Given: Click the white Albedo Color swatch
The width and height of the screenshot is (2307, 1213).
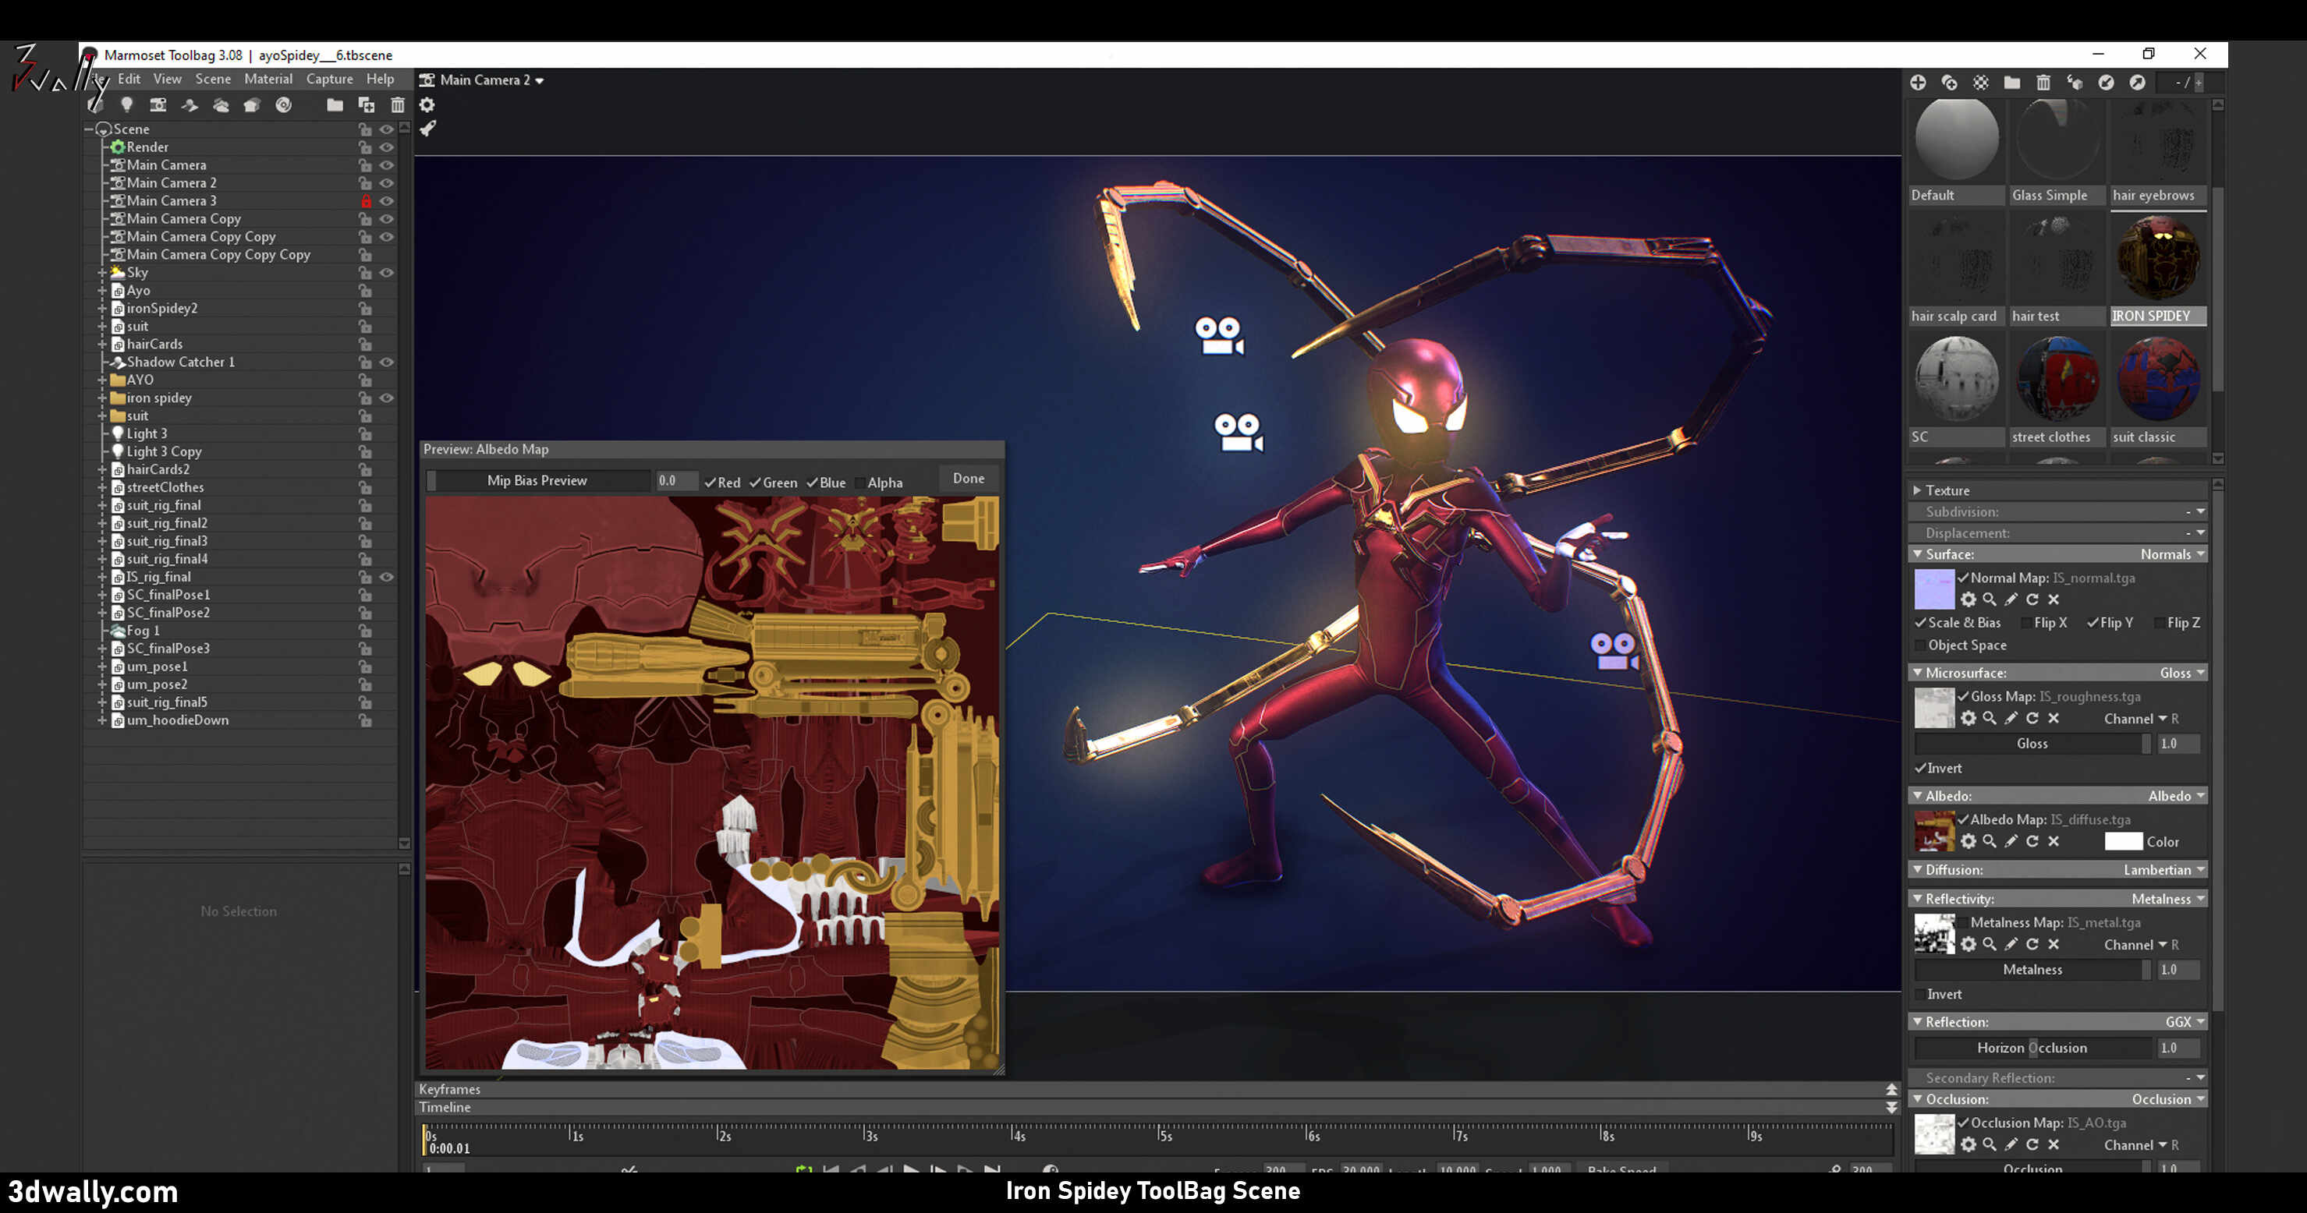Looking at the screenshot, I should 2122,841.
